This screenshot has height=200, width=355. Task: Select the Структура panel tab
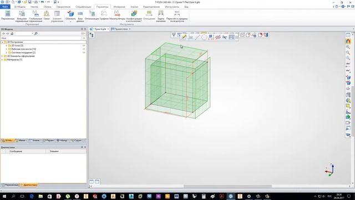pos(77,141)
